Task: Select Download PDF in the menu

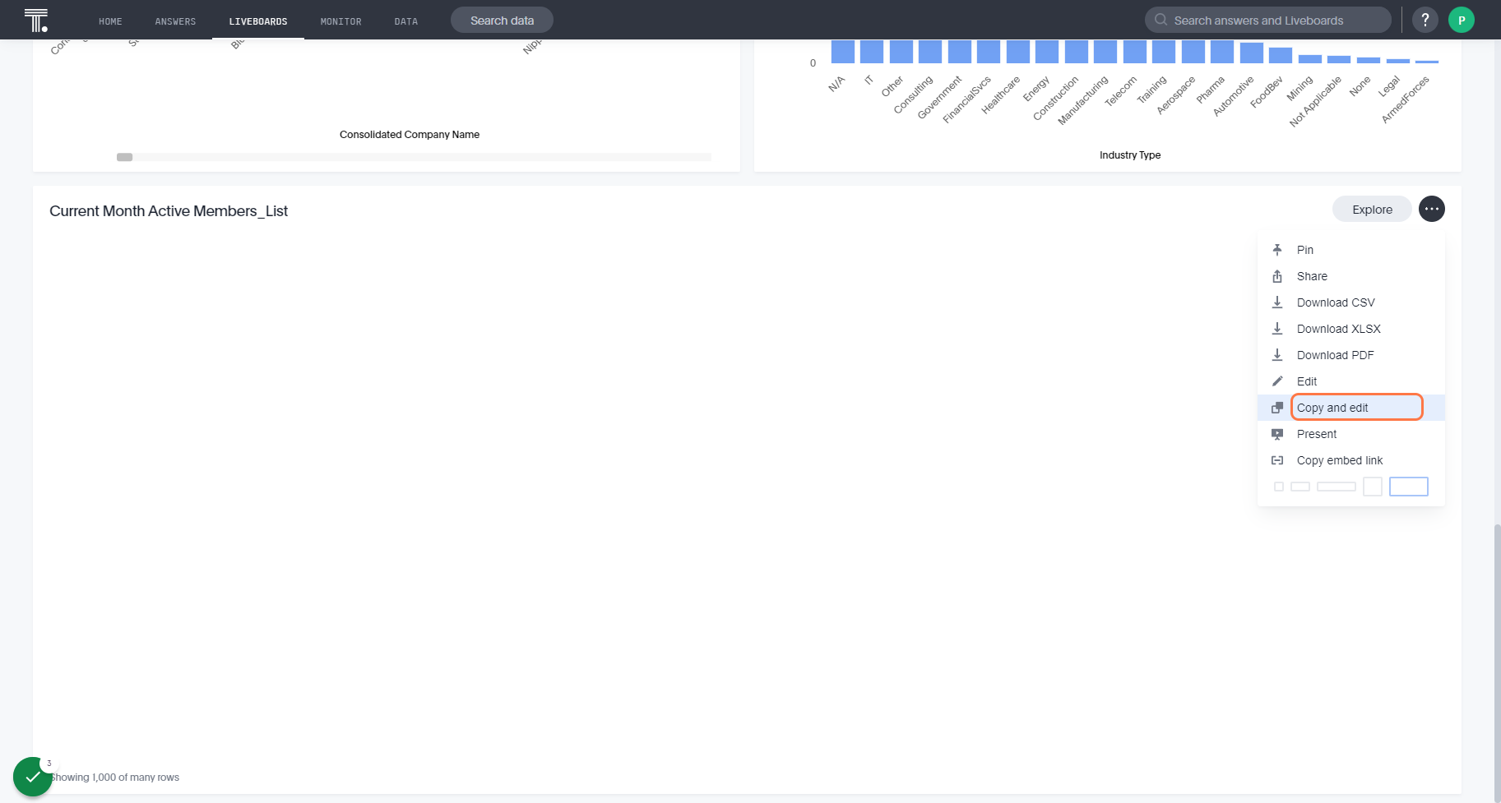Action: click(1351, 355)
